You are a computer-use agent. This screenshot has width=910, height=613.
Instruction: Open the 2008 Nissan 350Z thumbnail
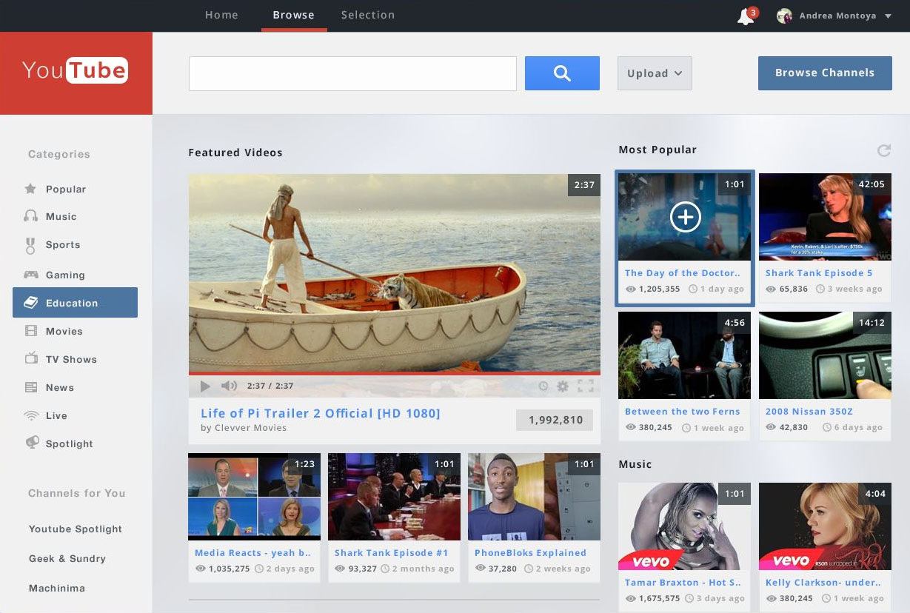coord(825,357)
